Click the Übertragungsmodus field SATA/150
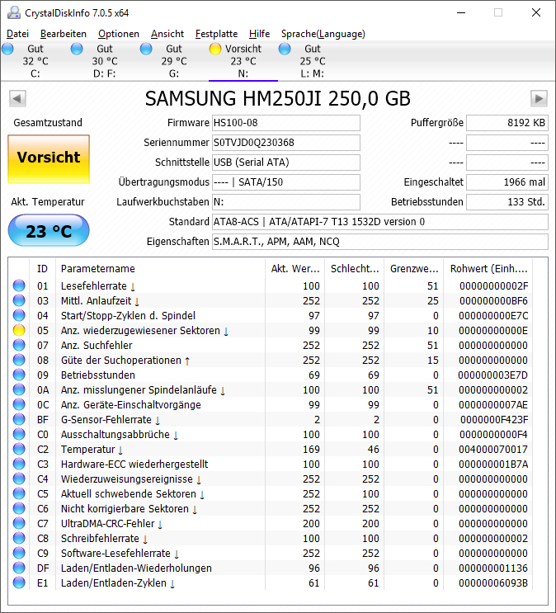This screenshot has height=613, width=556. coord(285,182)
